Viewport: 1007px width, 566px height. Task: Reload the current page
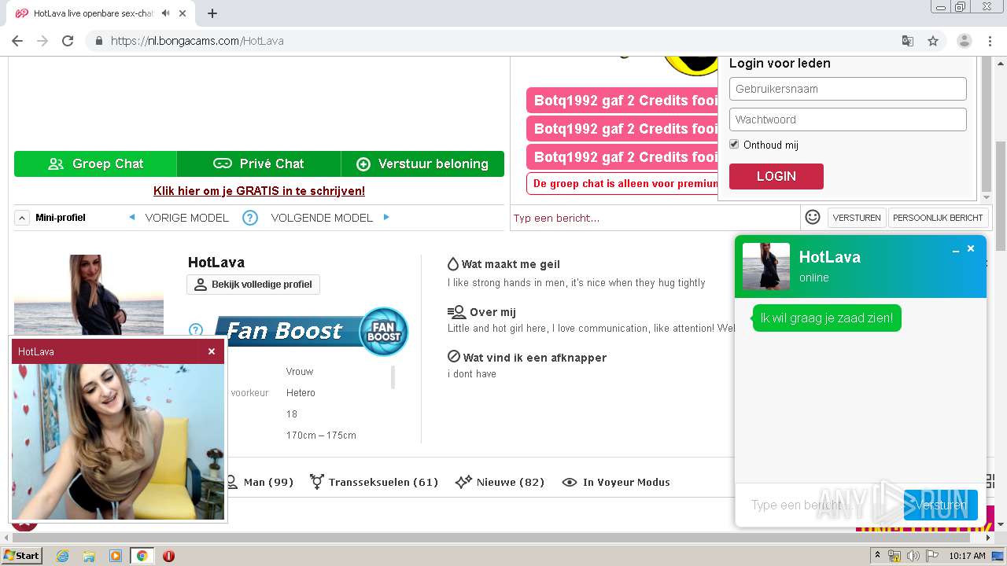[x=68, y=41]
